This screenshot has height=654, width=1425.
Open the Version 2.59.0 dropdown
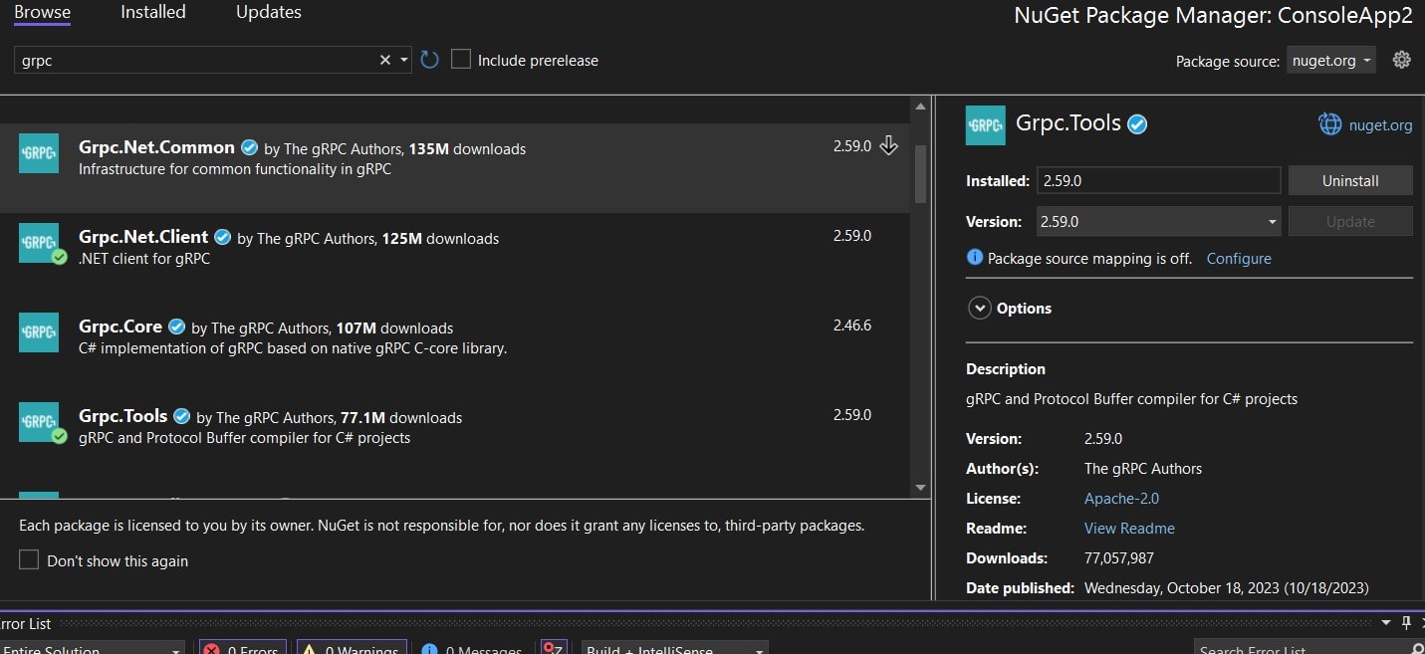point(1158,221)
